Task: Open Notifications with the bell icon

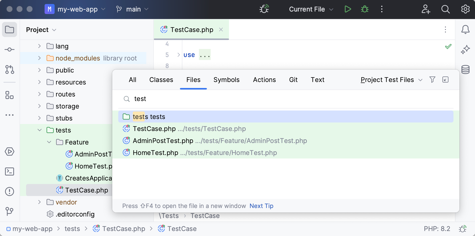Action: [x=465, y=29]
